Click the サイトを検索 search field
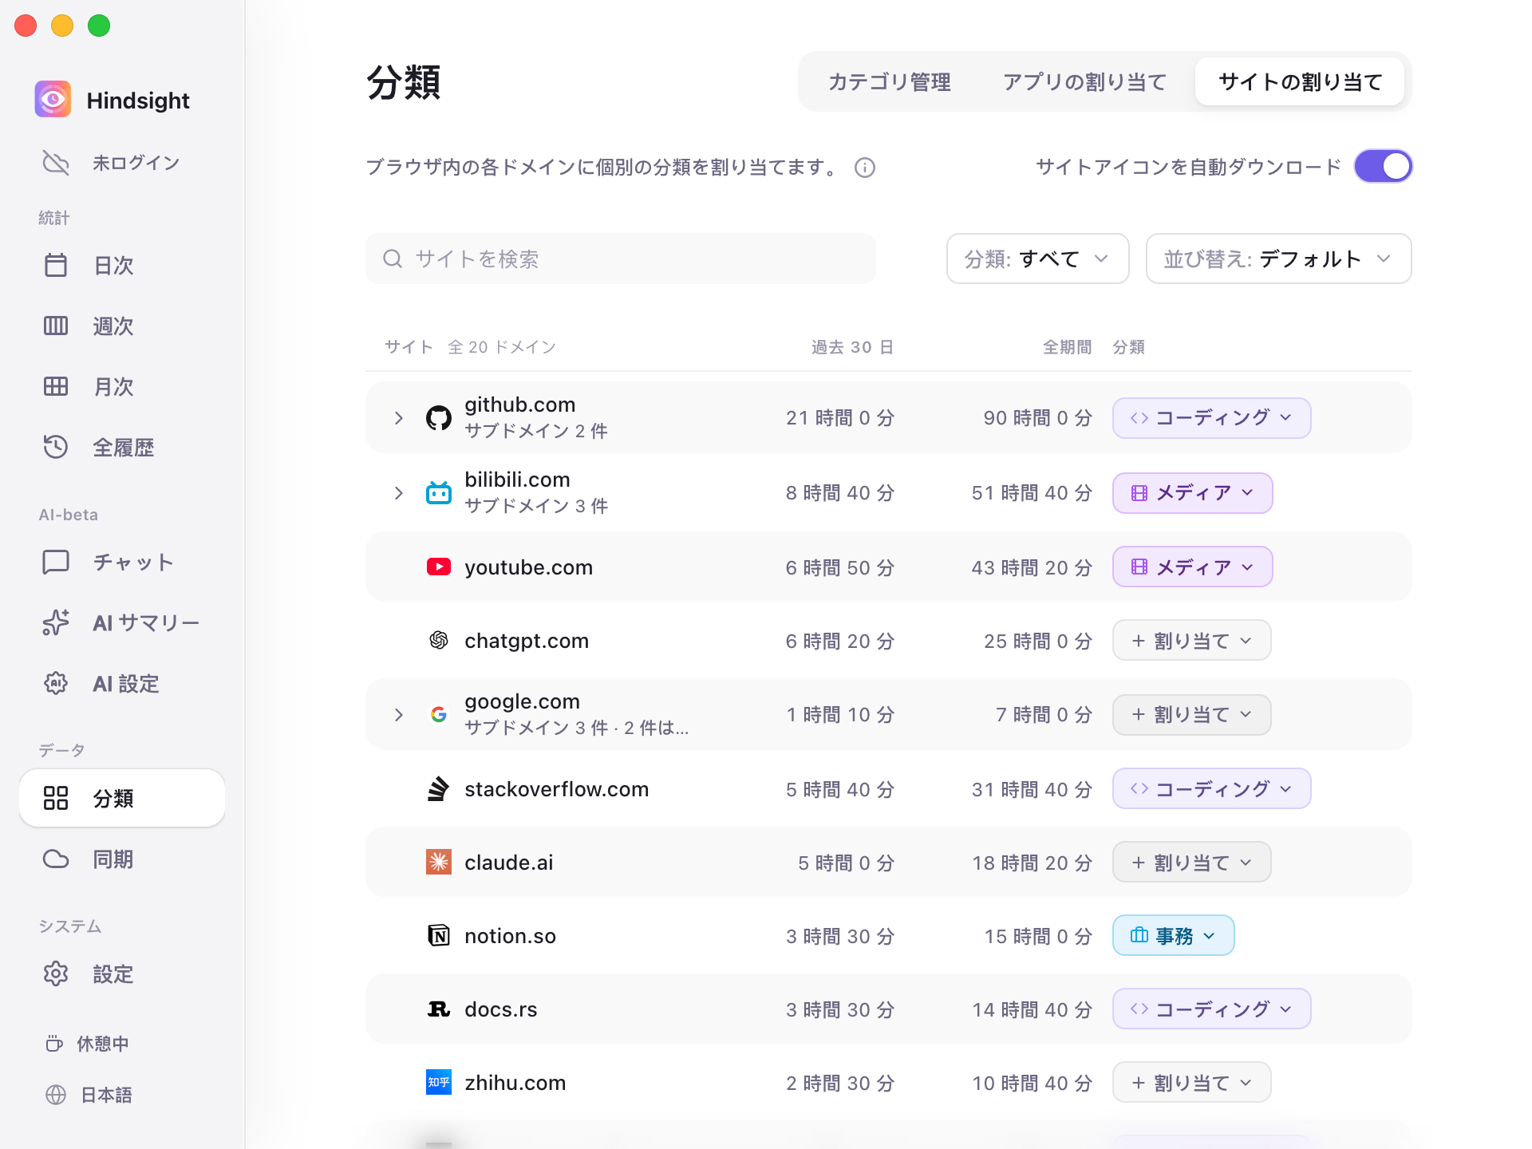 click(620, 259)
